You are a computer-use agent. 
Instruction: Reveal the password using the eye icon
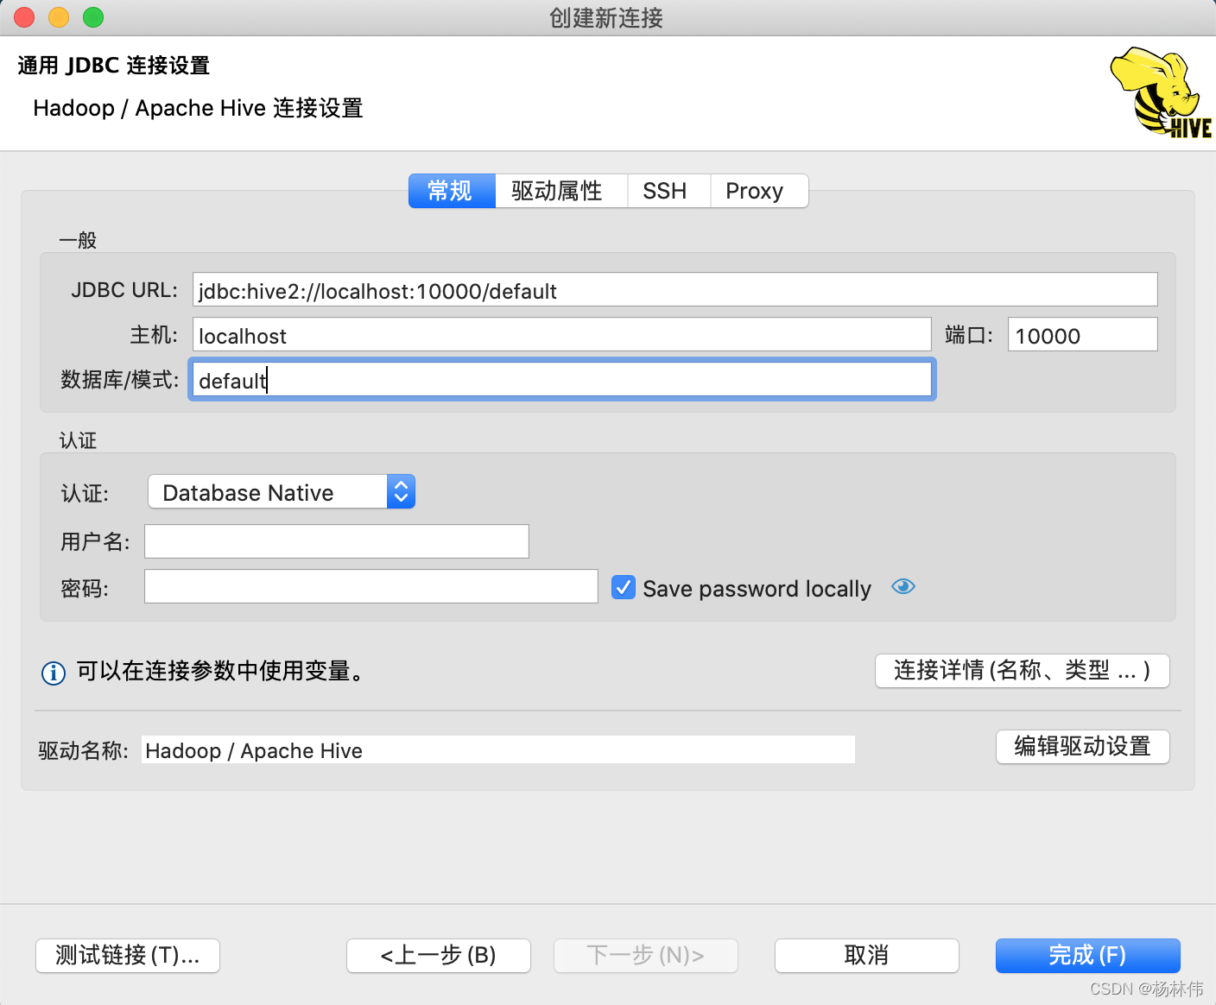click(x=902, y=586)
